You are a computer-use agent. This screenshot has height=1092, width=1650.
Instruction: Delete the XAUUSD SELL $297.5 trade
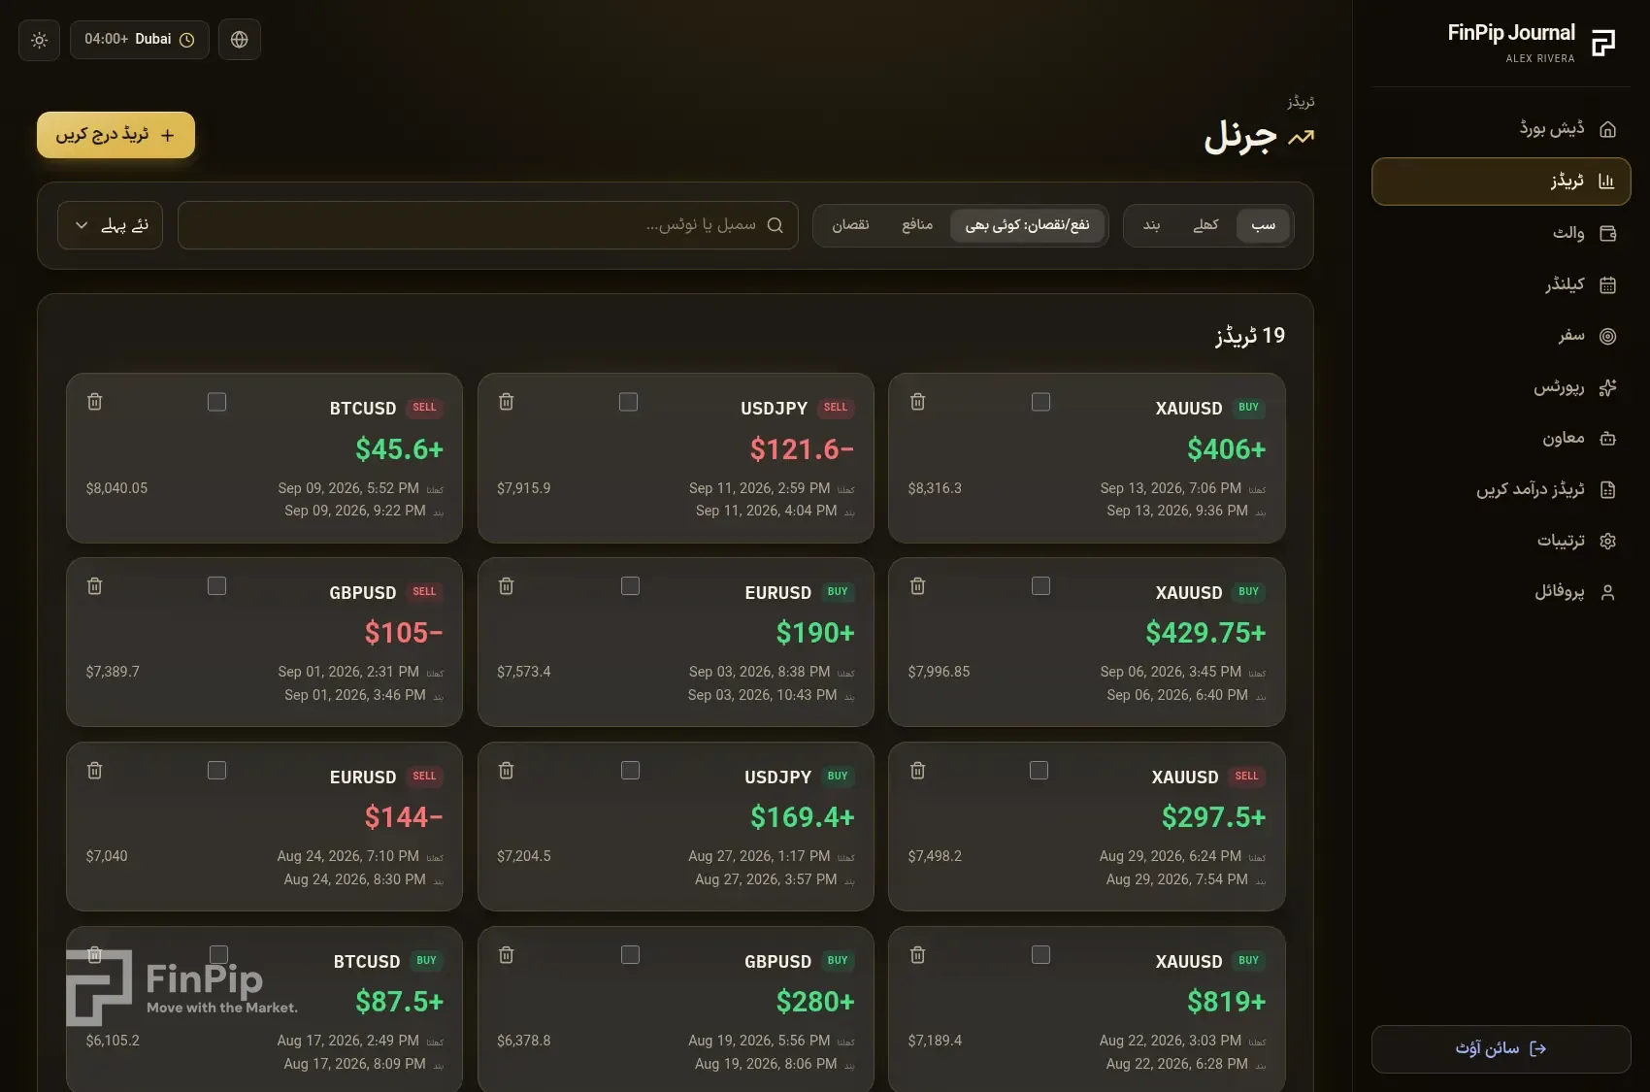coord(918,771)
